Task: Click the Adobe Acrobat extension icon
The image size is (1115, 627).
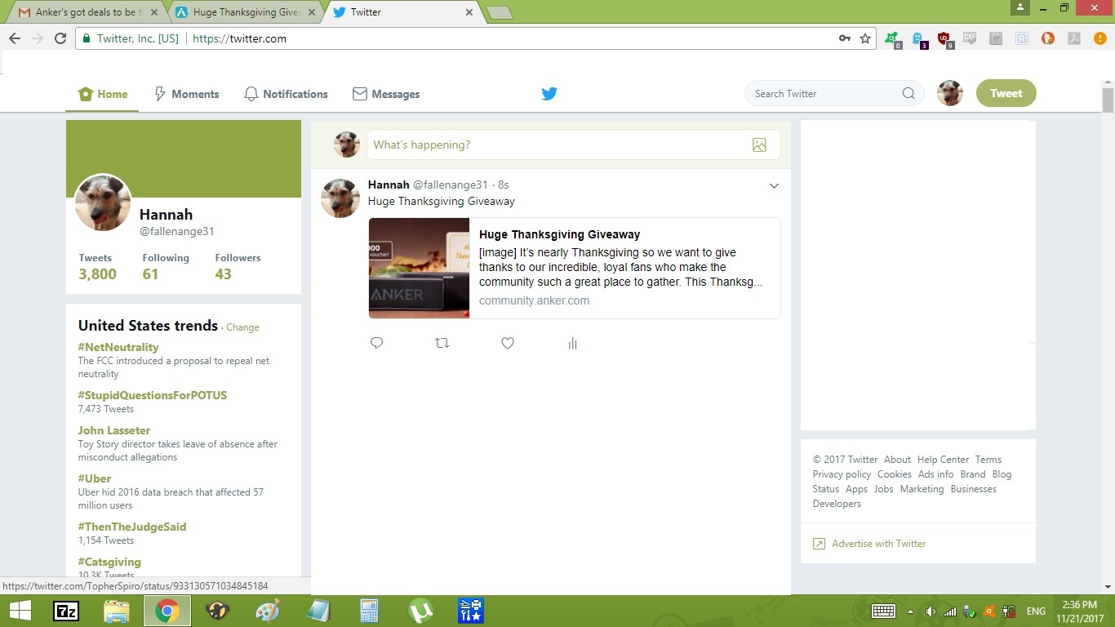Action: 1074,38
